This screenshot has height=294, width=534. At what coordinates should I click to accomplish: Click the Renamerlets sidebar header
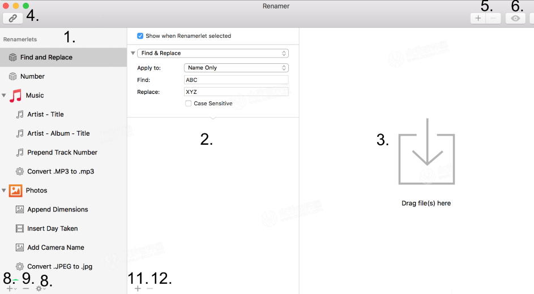[20, 39]
